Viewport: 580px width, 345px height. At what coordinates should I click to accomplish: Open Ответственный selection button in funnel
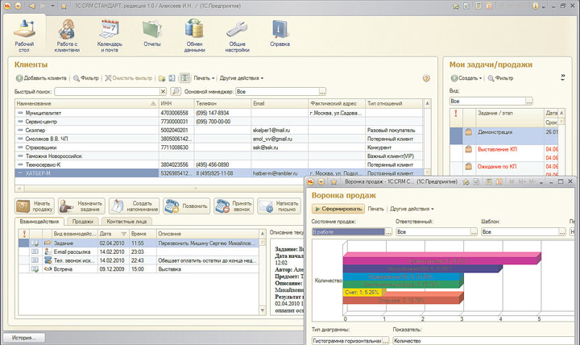[x=474, y=231]
